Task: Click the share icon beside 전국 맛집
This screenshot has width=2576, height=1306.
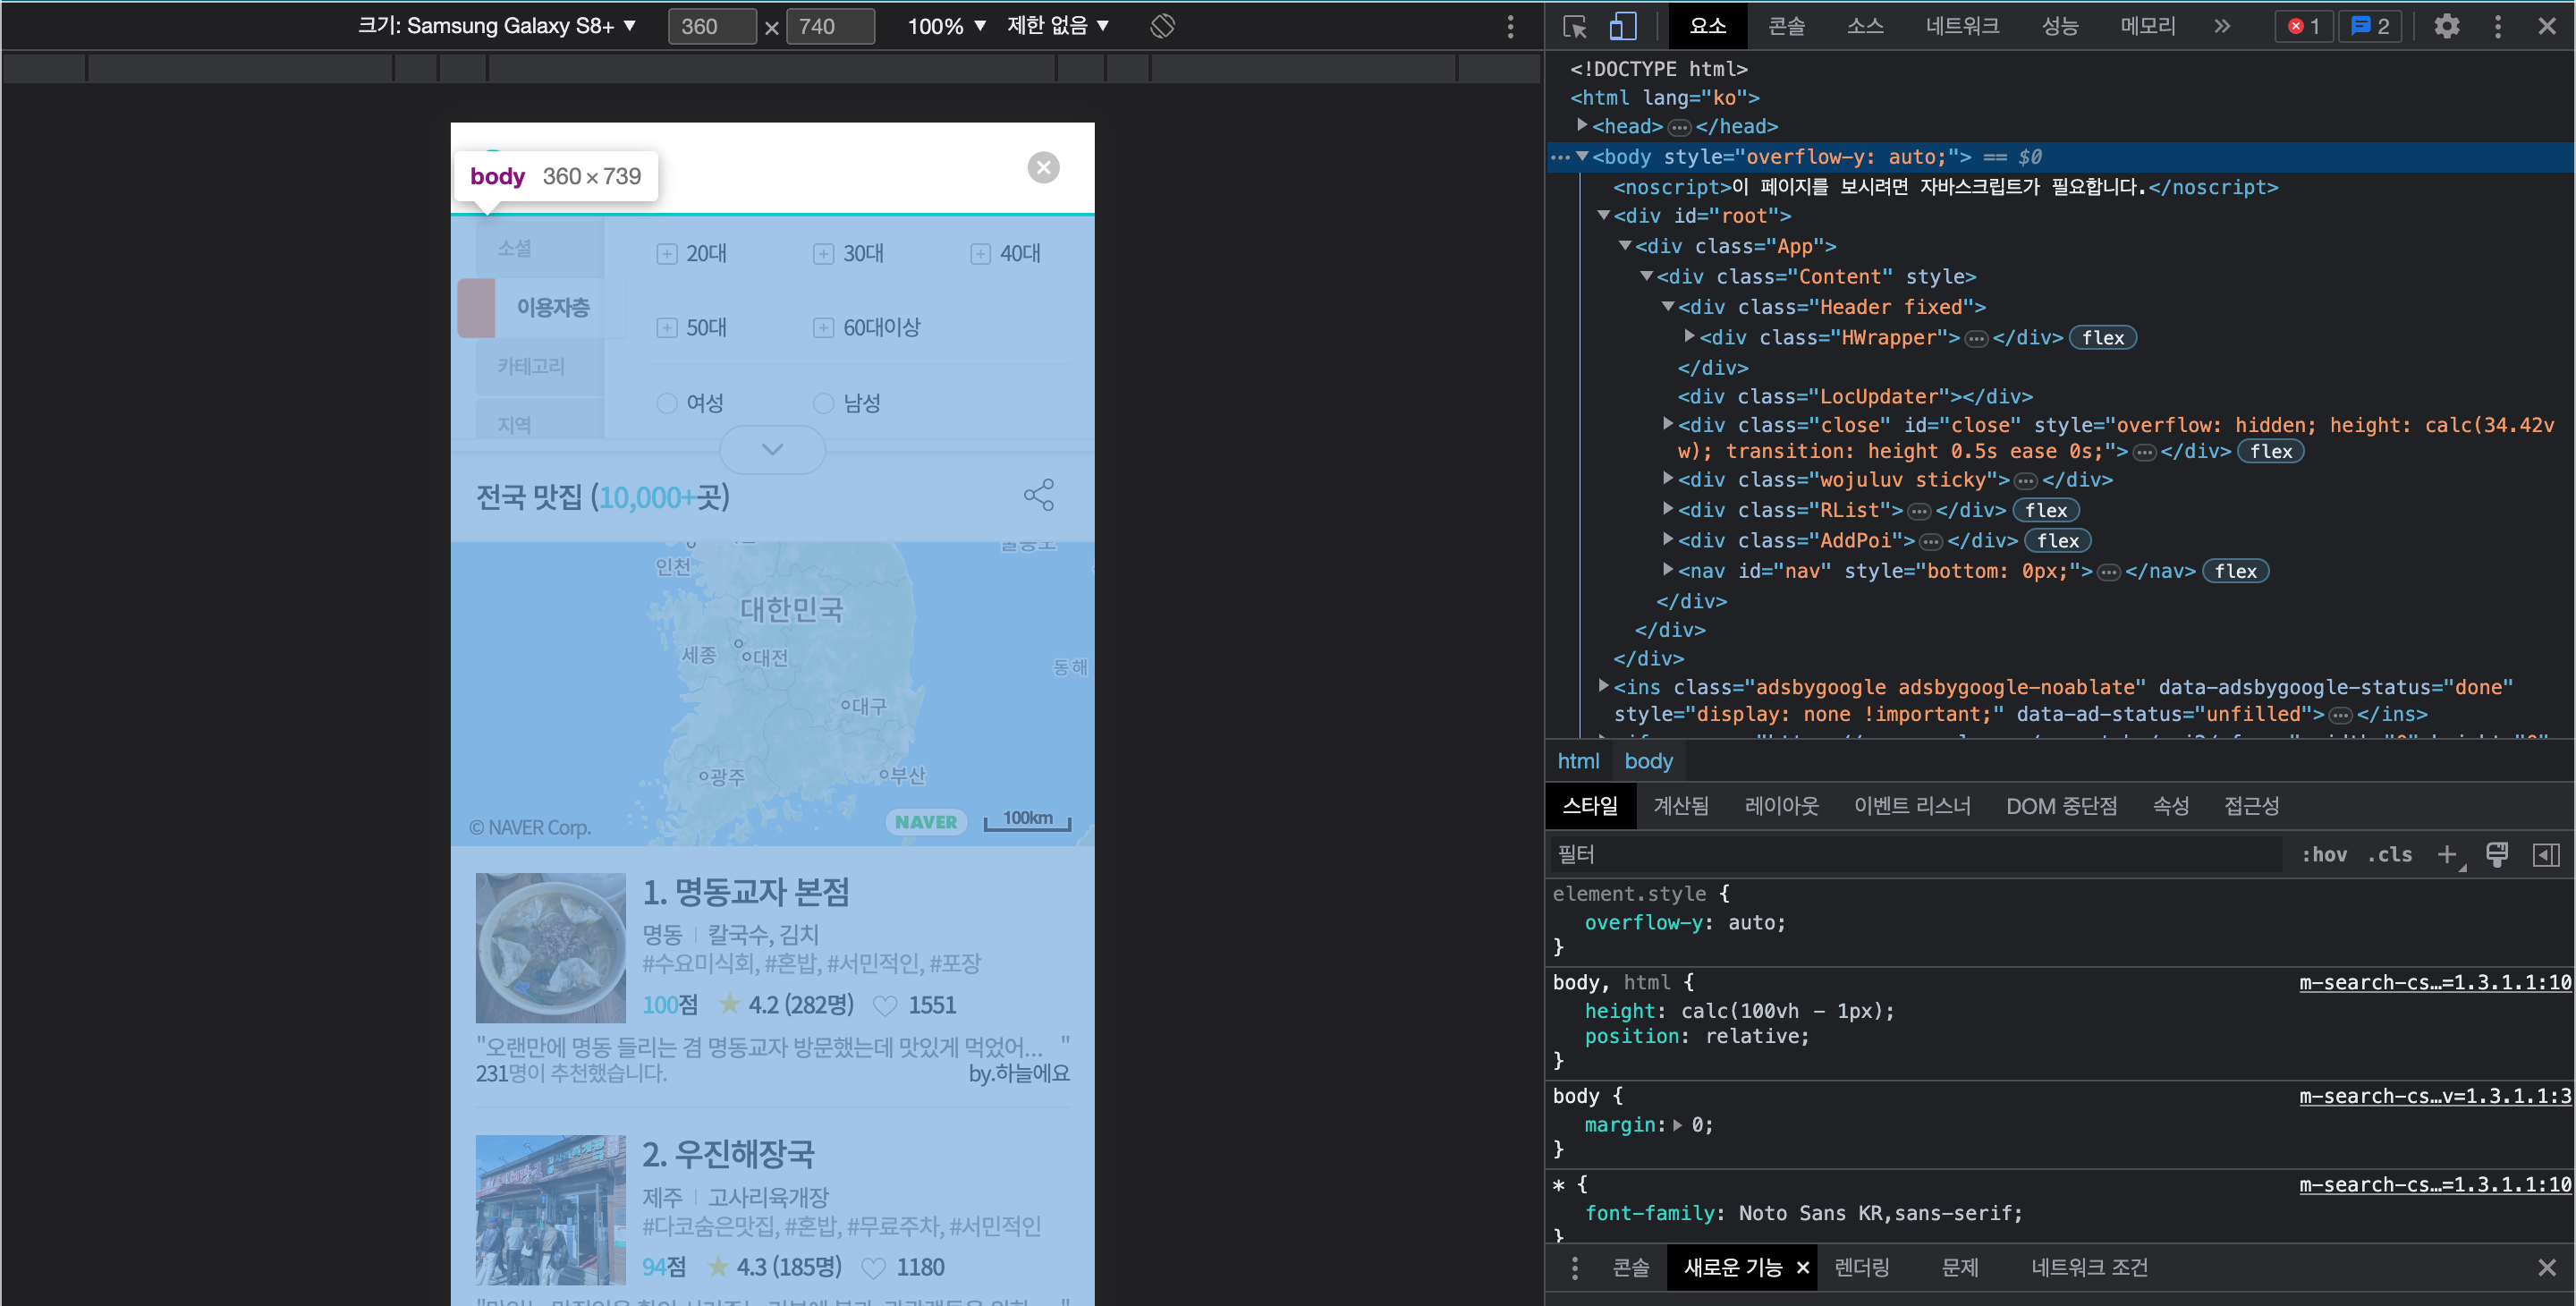Action: (x=1038, y=495)
